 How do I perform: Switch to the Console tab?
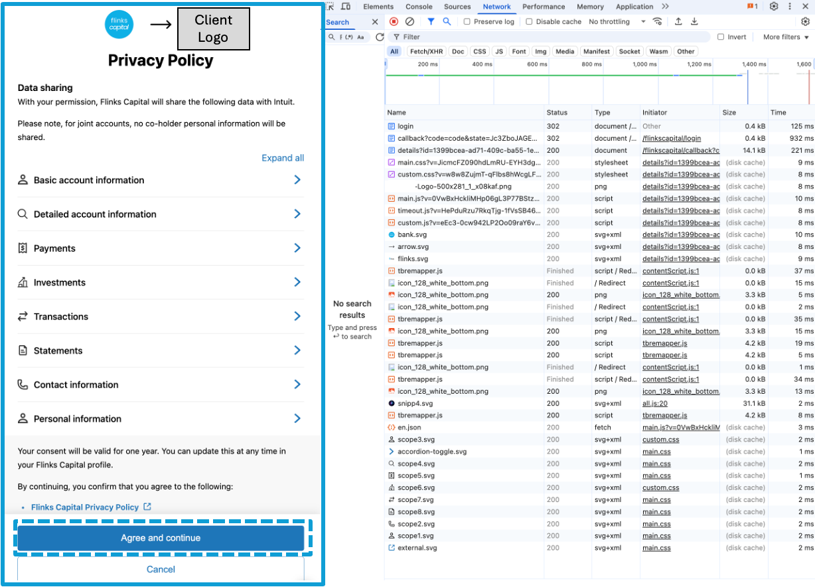pyautogui.click(x=419, y=7)
